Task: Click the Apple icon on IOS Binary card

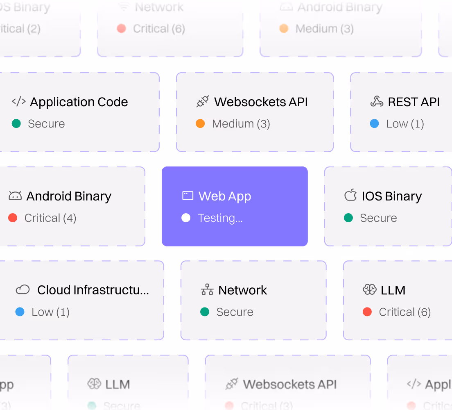Action: coord(350,196)
